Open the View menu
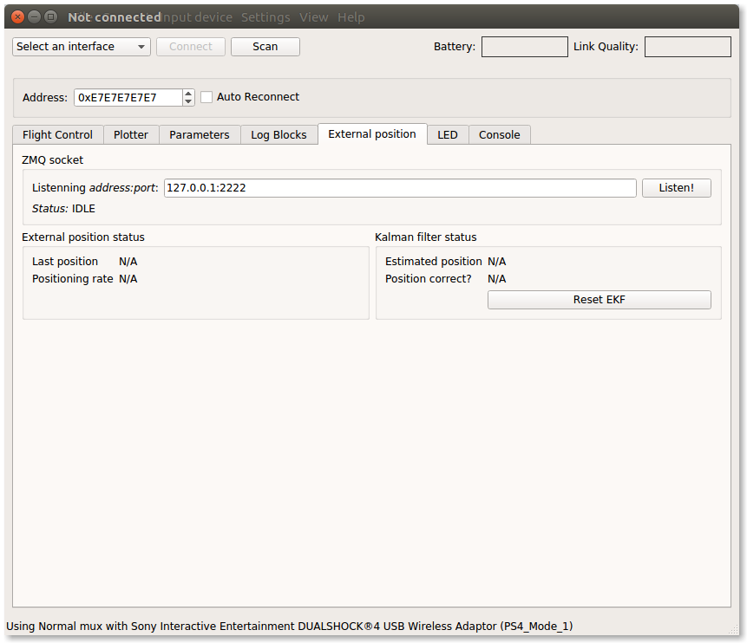 click(313, 17)
